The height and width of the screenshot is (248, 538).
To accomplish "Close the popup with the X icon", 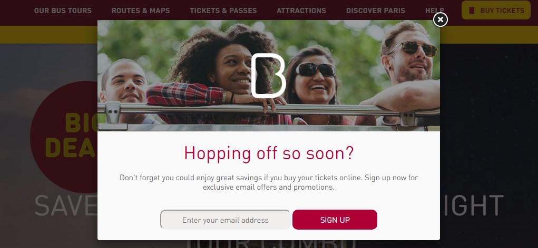I will [440, 19].
